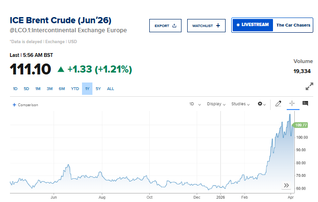Image resolution: width=318 pixels, height=202 pixels.
Task: Open The Car Chasers link
Action: (293, 25)
